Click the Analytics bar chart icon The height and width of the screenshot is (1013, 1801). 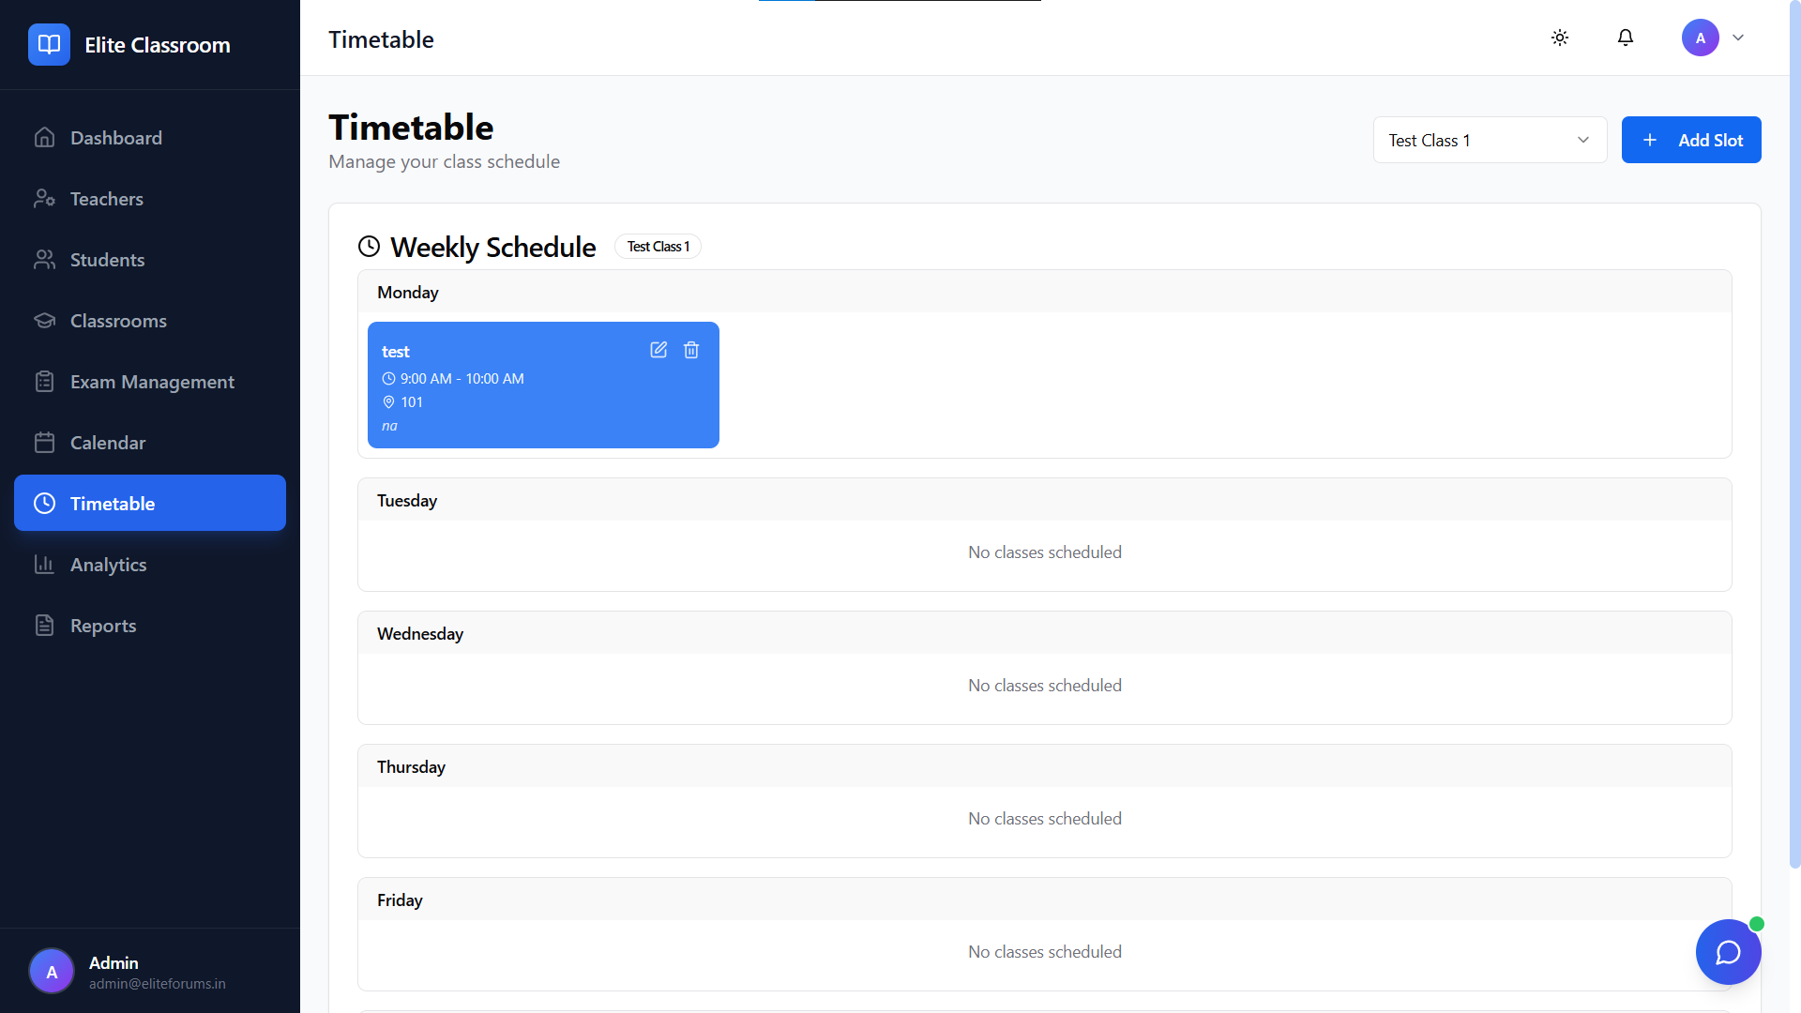point(44,565)
